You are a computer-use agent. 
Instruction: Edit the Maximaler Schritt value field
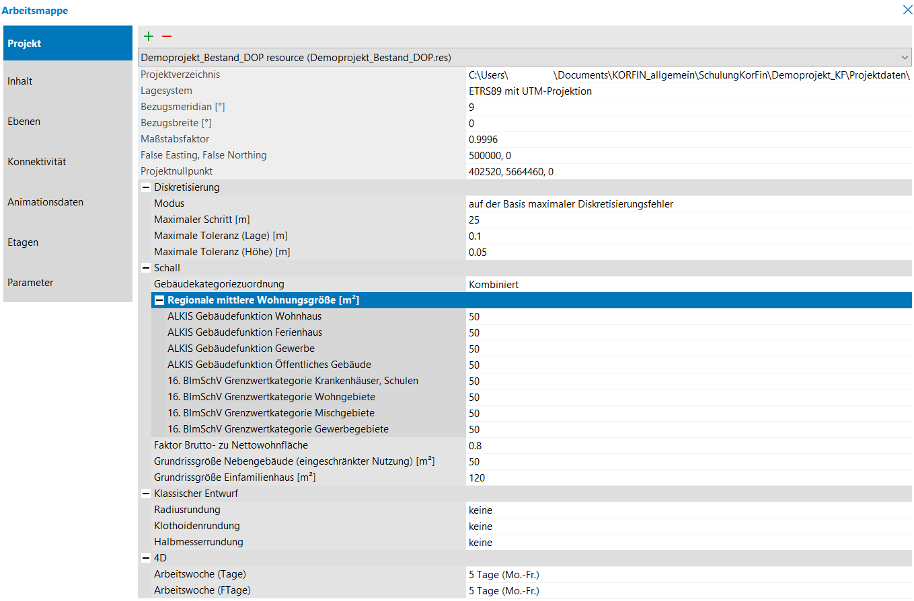tap(686, 220)
